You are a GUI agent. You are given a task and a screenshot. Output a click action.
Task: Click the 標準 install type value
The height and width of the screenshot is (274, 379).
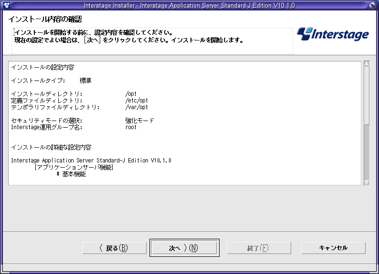[85, 81]
